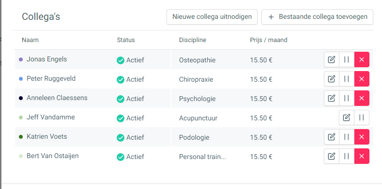Select the dark green dot next to Katrien Voets
Screen dimensions: 382x189
[x=21, y=137]
